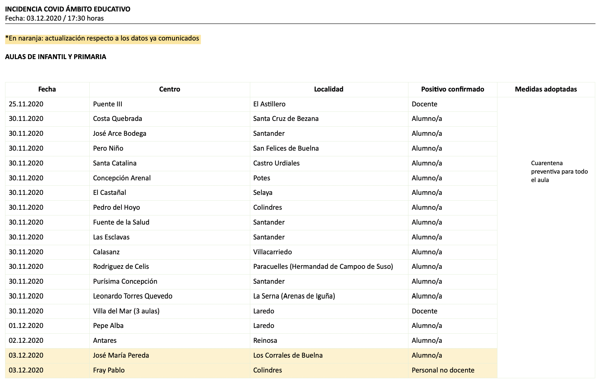Click the Positivo confirmado header
The height and width of the screenshot is (385, 605).
click(x=452, y=89)
